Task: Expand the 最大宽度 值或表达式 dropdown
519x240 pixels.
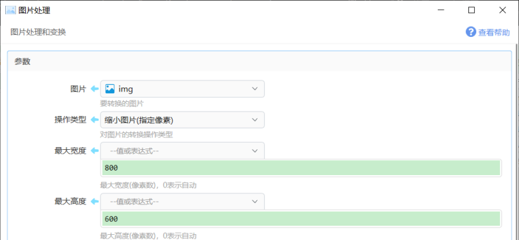Action: coord(182,150)
